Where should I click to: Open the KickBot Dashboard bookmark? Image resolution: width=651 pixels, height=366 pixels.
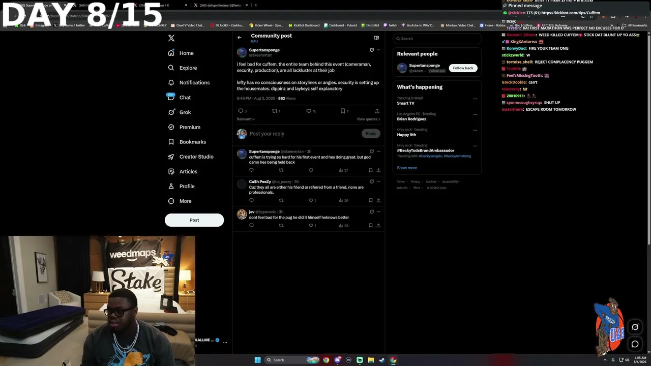[304, 25]
